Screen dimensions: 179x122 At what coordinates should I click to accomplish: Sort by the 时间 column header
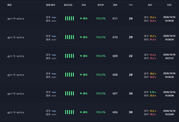(x=169, y=5)
